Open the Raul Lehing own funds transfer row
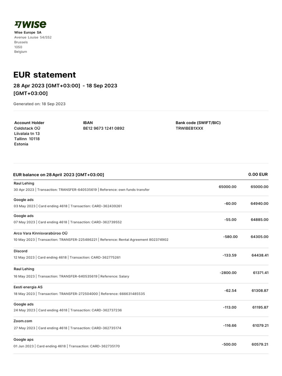The width and height of the screenshot is (282, 376). [x=82, y=187]
